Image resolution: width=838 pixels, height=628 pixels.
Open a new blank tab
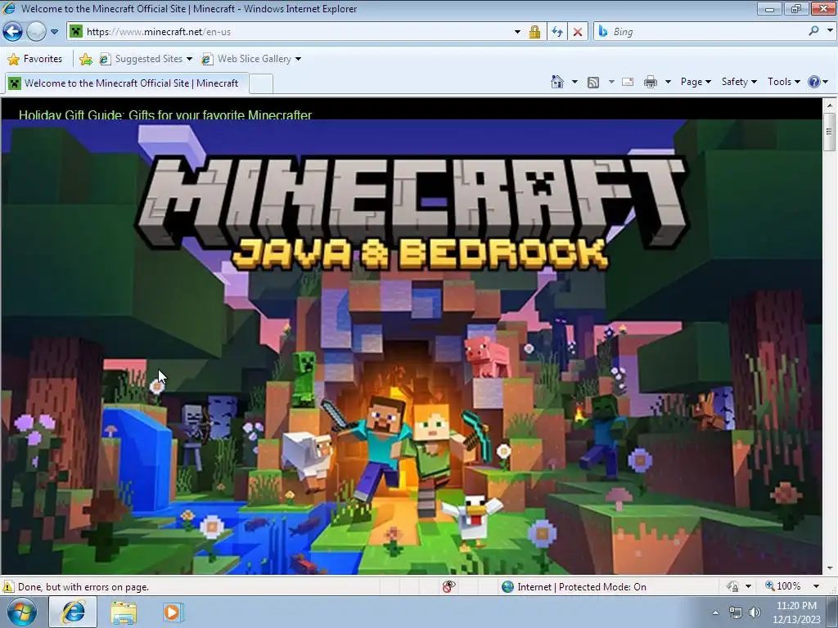click(x=261, y=84)
